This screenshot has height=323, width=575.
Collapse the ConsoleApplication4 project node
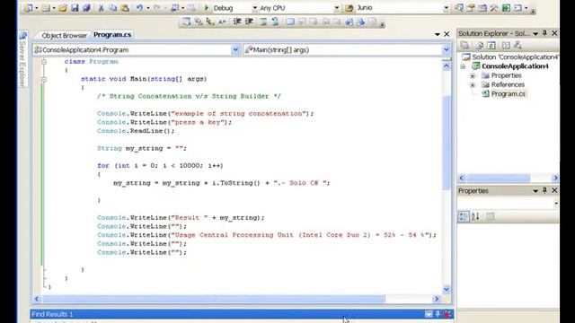pyautogui.click(x=463, y=66)
